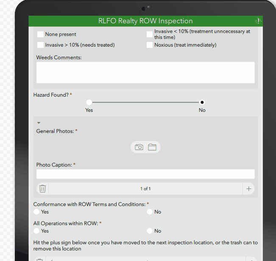Select No for Conformance with ROW Terms
This screenshot has width=276, height=261.
click(150, 212)
